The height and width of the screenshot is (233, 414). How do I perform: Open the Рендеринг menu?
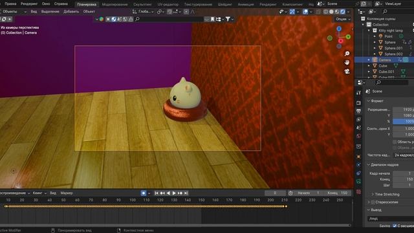(x=29, y=4)
